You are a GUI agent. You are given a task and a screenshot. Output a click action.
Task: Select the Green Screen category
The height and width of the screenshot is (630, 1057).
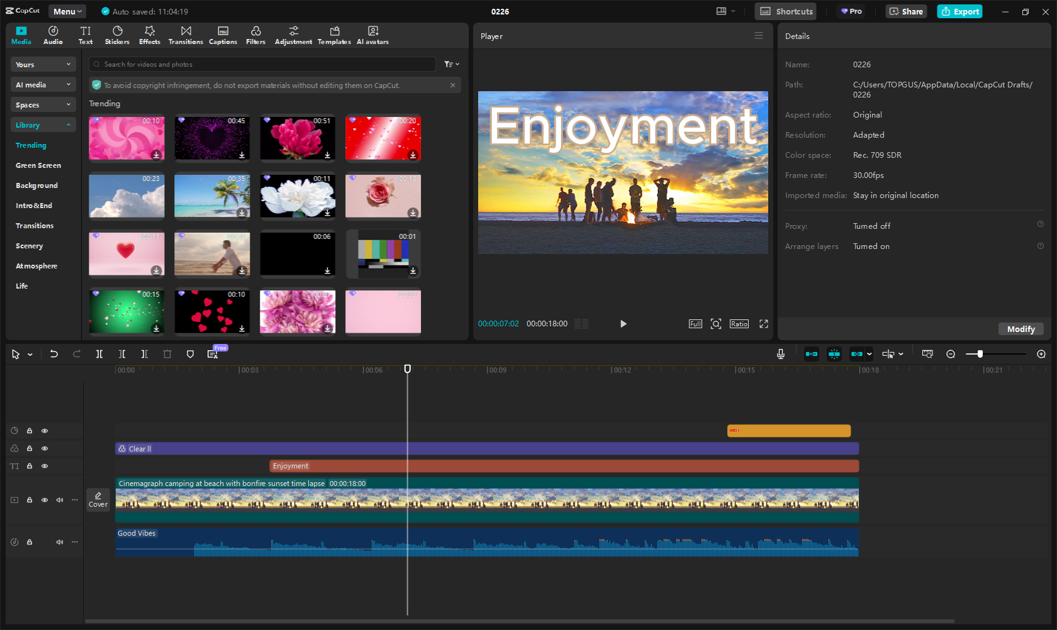38,165
